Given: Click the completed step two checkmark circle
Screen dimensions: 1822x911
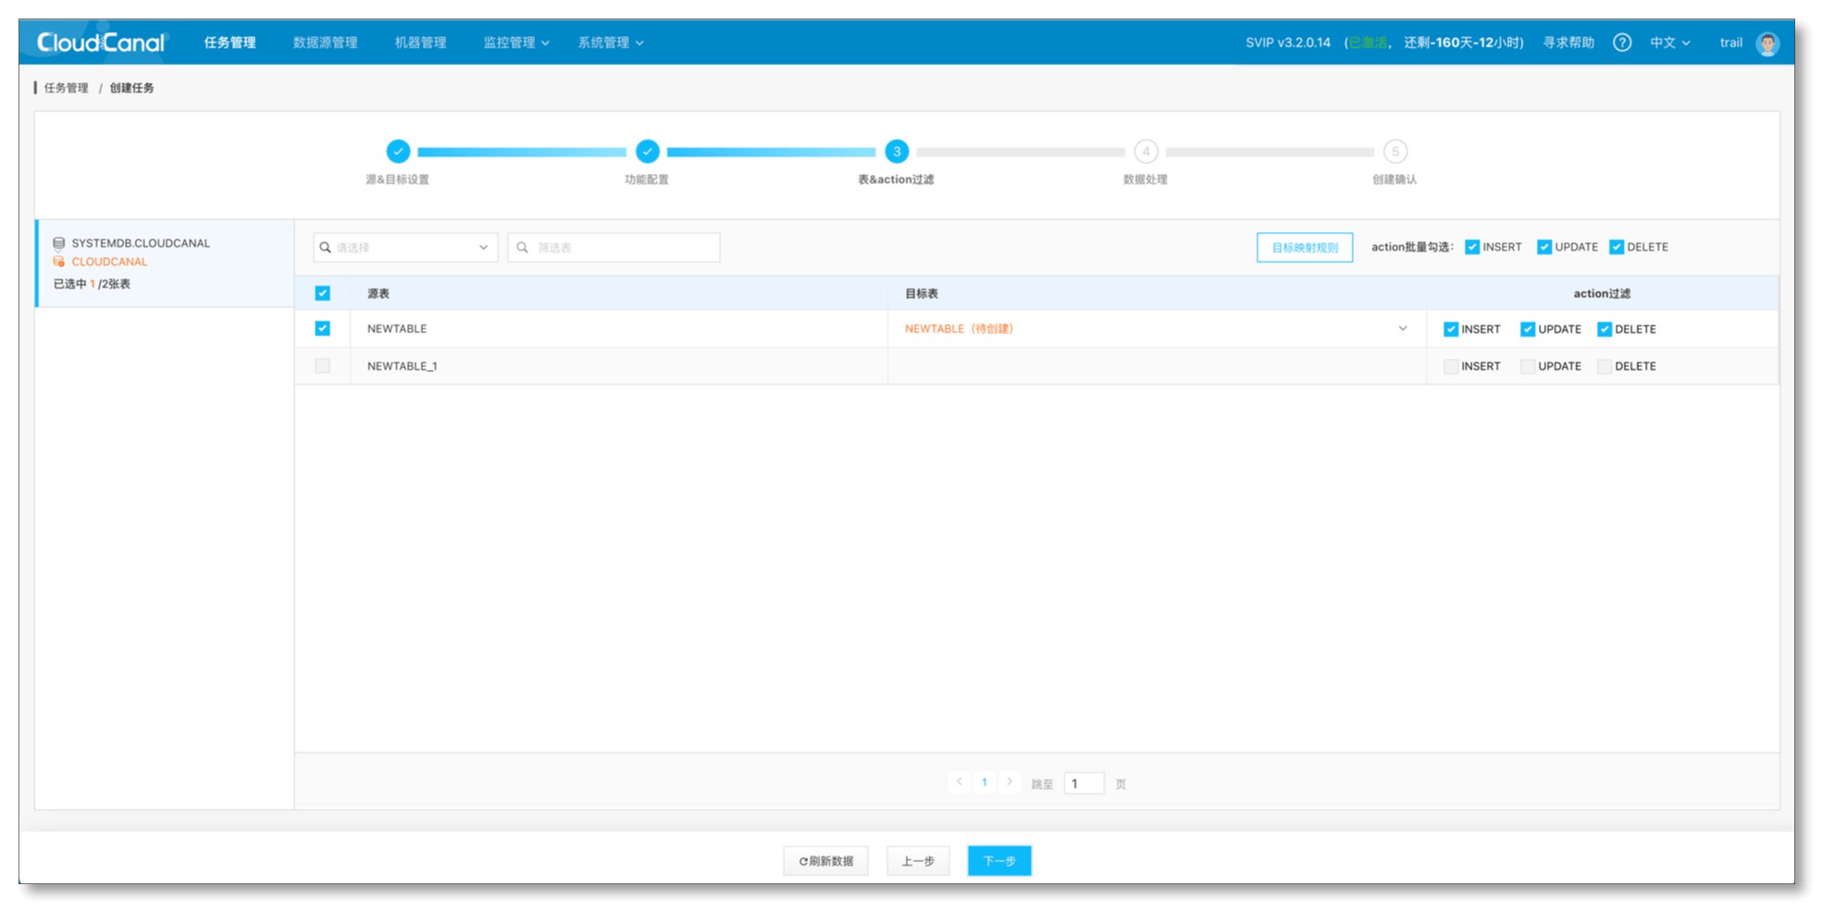Looking at the screenshot, I should [647, 152].
